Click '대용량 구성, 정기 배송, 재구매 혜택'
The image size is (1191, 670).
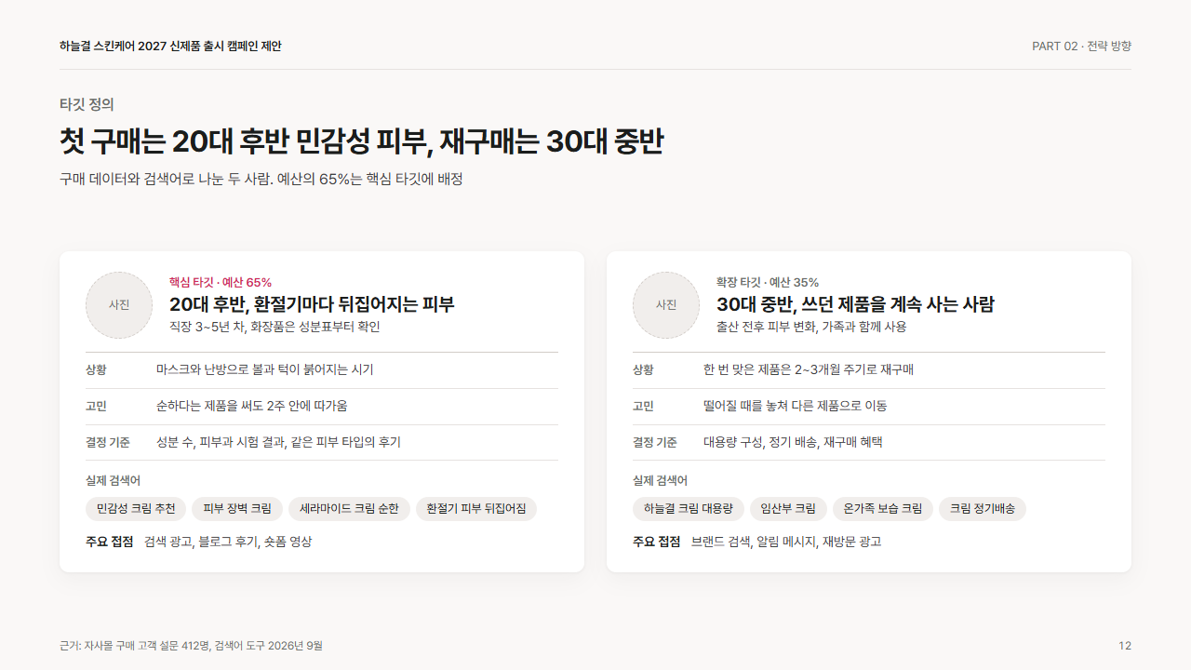click(793, 442)
